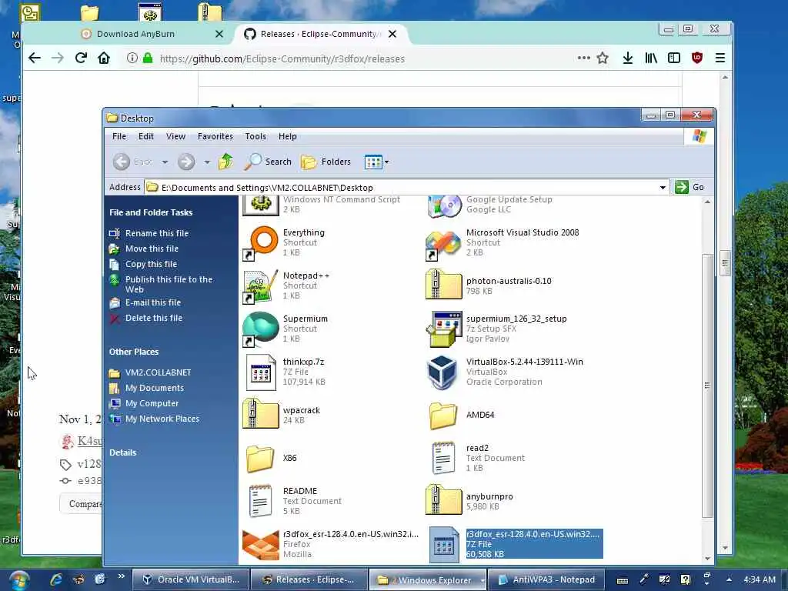Select the thinkxp.7z file icon

261,372
